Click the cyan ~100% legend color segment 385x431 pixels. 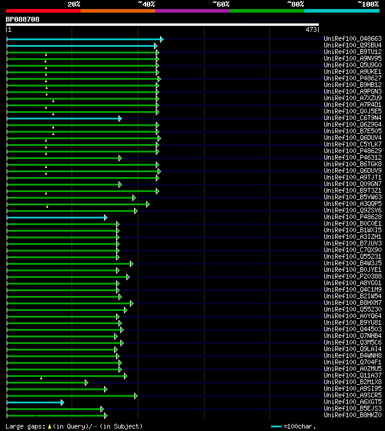coord(342,11)
